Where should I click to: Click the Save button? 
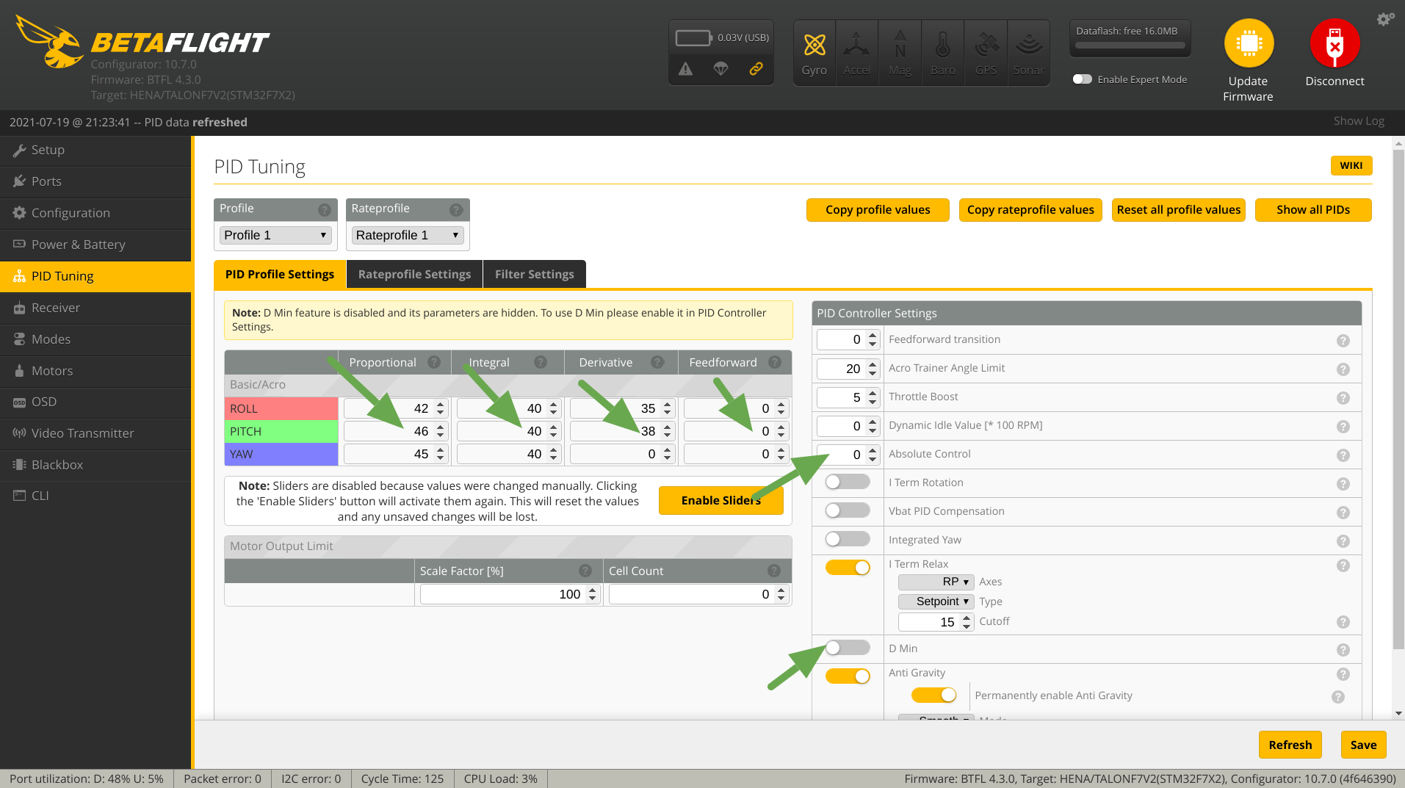tap(1362, 745)
